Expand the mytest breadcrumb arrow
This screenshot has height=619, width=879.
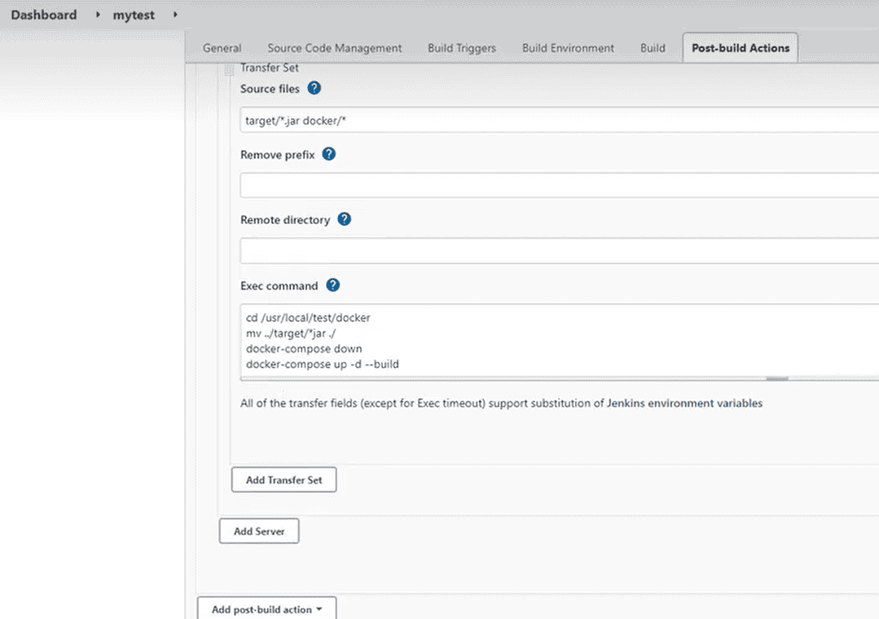[175, 15]
